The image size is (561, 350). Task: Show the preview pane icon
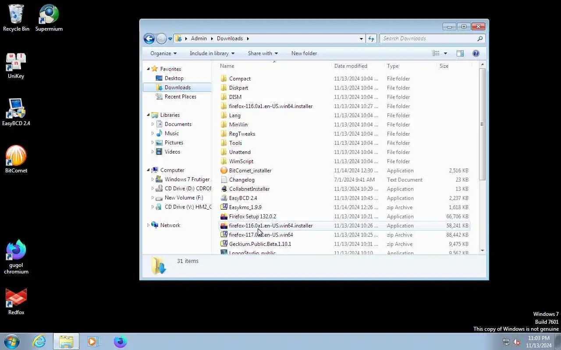click(460, 53)
